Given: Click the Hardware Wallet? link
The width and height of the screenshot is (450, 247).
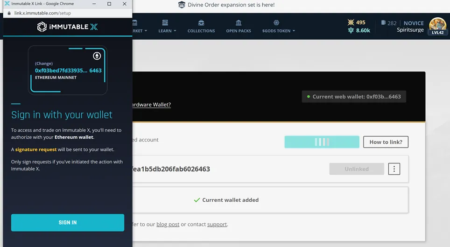Looking at the screenshot, I should 152,105.
